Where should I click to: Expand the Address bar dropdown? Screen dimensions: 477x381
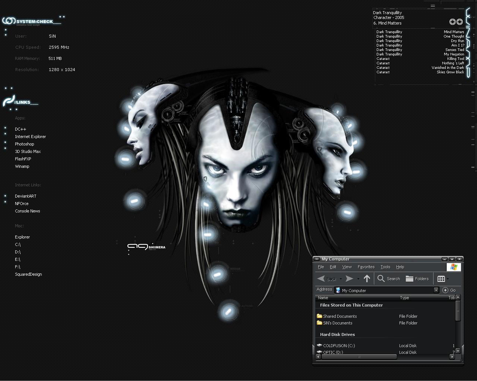[x=436, y=290]
